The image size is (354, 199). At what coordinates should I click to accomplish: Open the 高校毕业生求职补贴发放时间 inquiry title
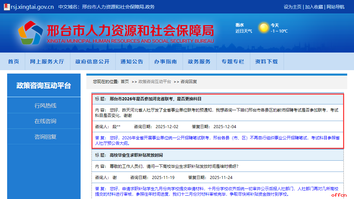[x=136, y=155]
